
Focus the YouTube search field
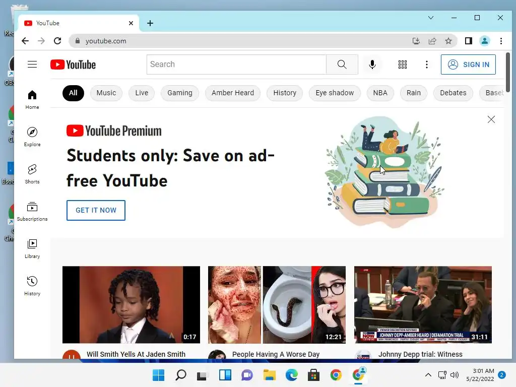(x=236, y=64)
